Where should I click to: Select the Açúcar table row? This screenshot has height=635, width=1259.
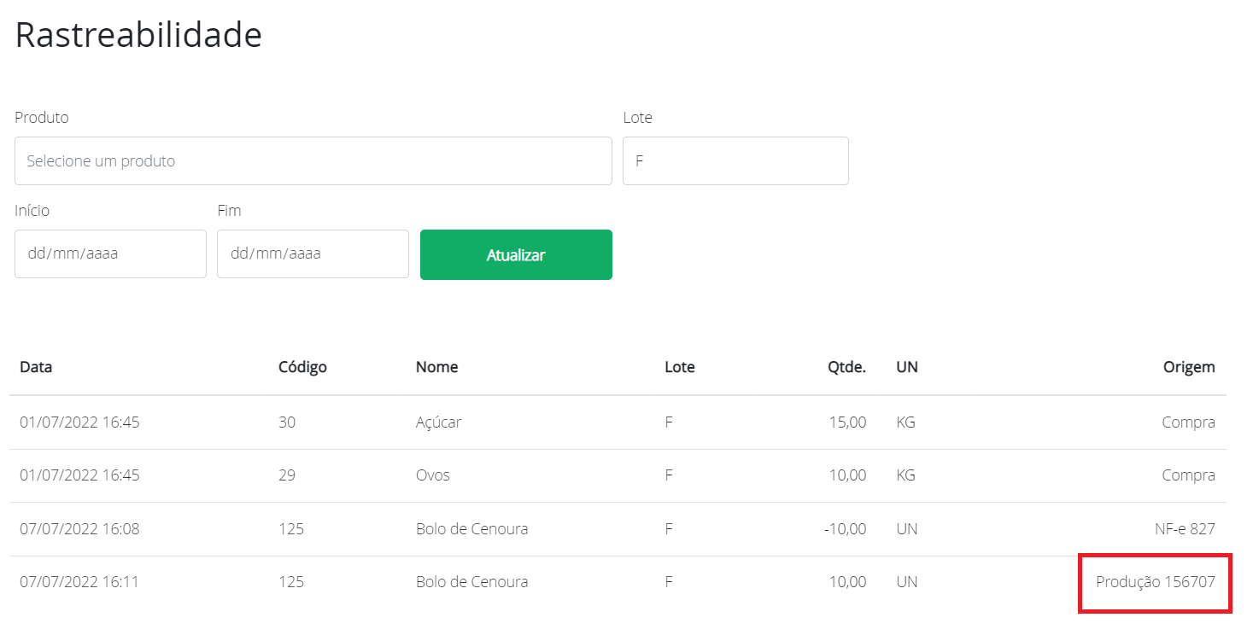[x=438, y=422]
